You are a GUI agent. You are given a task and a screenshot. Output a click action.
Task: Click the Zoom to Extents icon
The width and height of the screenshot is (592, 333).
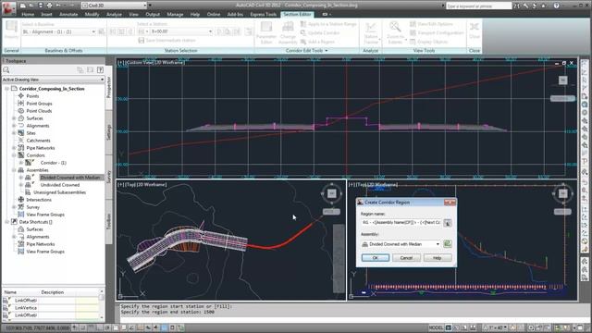point(395,32)
